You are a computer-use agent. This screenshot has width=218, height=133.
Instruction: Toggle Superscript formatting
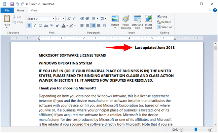pos(57,26)
